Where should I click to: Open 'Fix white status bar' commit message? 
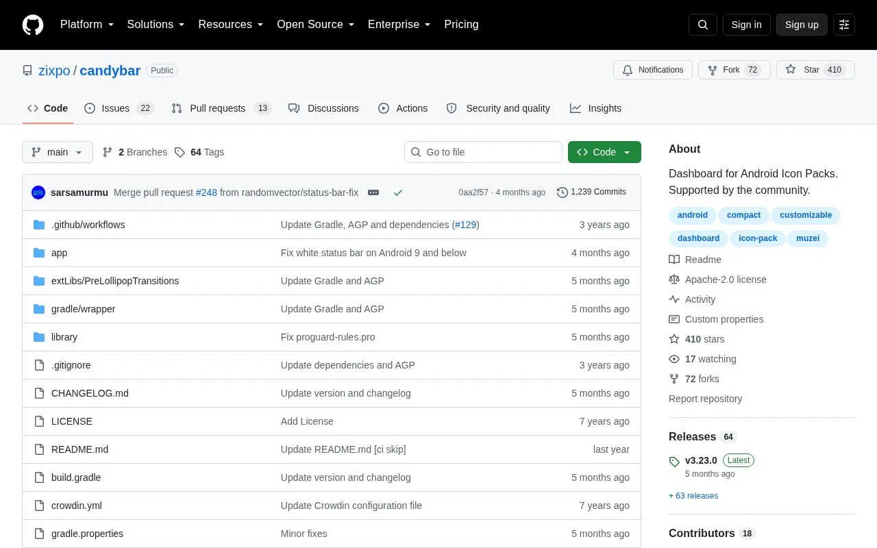pos(373,253)
